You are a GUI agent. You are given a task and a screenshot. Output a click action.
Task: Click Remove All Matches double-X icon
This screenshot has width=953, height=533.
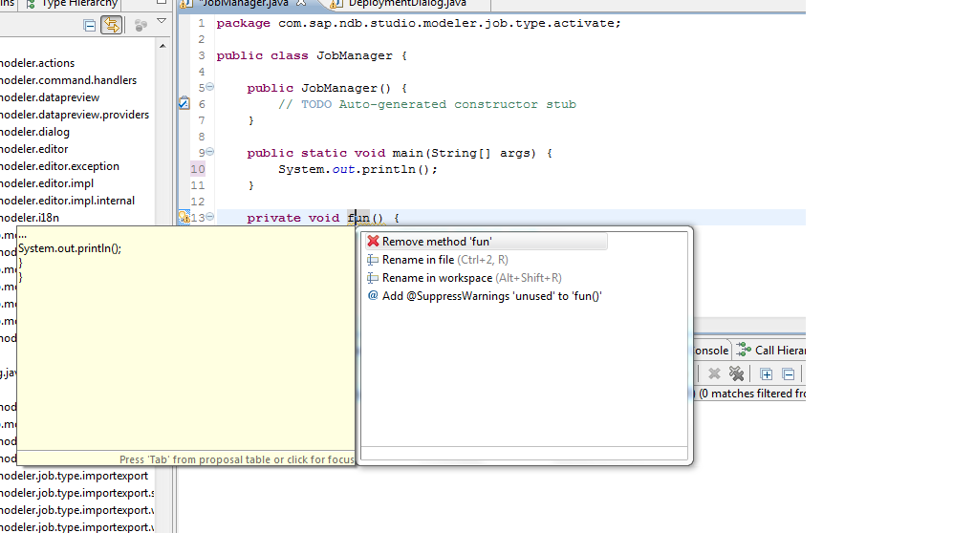click(736, 373)
